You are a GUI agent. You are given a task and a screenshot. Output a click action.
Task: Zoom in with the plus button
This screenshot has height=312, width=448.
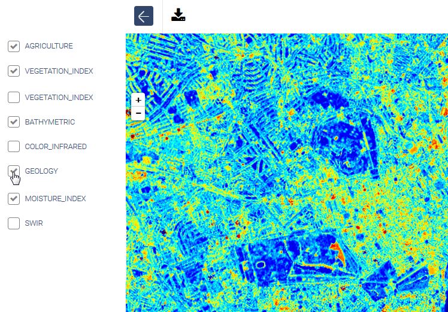[x=138, y=100]
